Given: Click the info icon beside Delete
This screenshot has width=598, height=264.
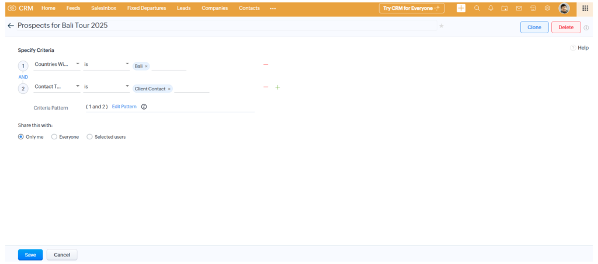Looking at the screenshot, I should tap(586, 27).
